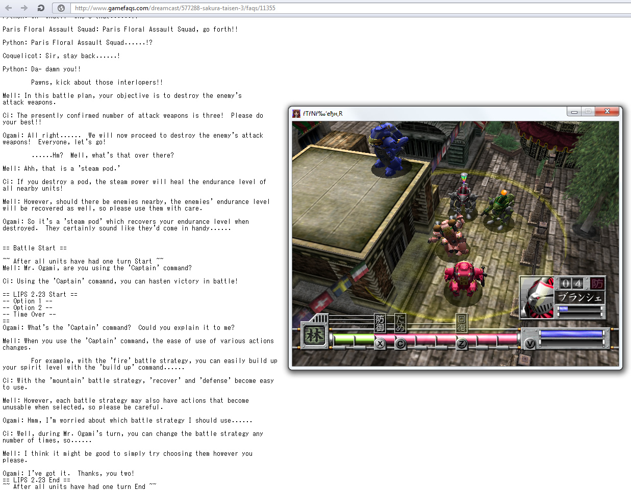
Task: Choose the ため charge command label
Action: [x=400, y=323]
